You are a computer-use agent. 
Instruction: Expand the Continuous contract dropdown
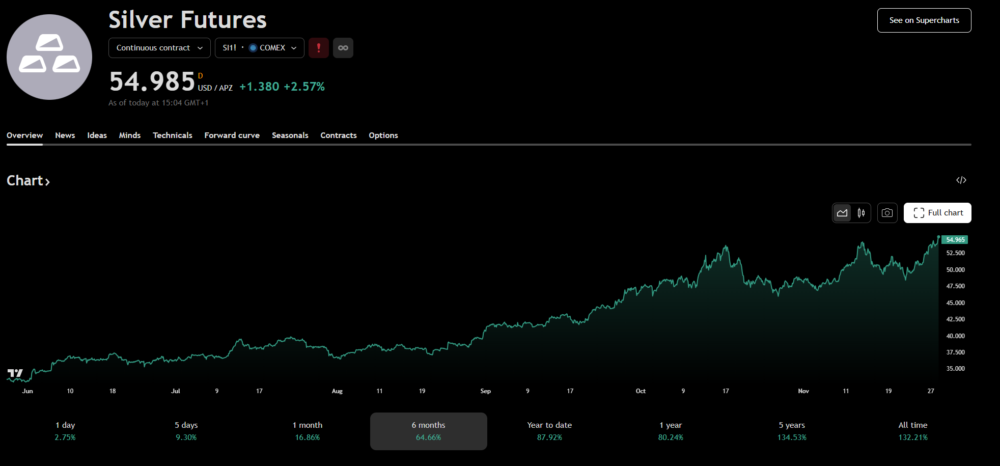159,48
